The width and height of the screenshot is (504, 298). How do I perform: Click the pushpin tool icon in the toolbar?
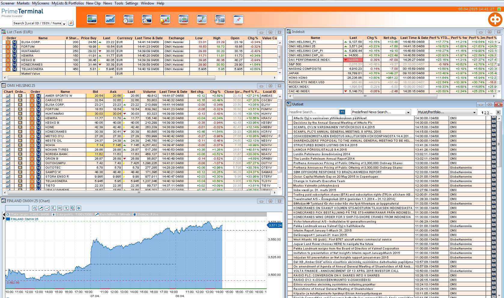coord(238,19)
